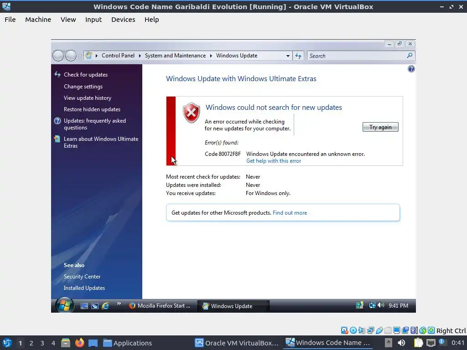The image size is (467, 350).
Task: Open the Find out more link
Action: click(x=290, y=213)
